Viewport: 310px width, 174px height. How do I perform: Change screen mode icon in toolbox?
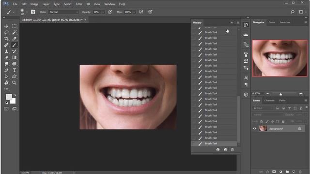[x=14, y=109]
